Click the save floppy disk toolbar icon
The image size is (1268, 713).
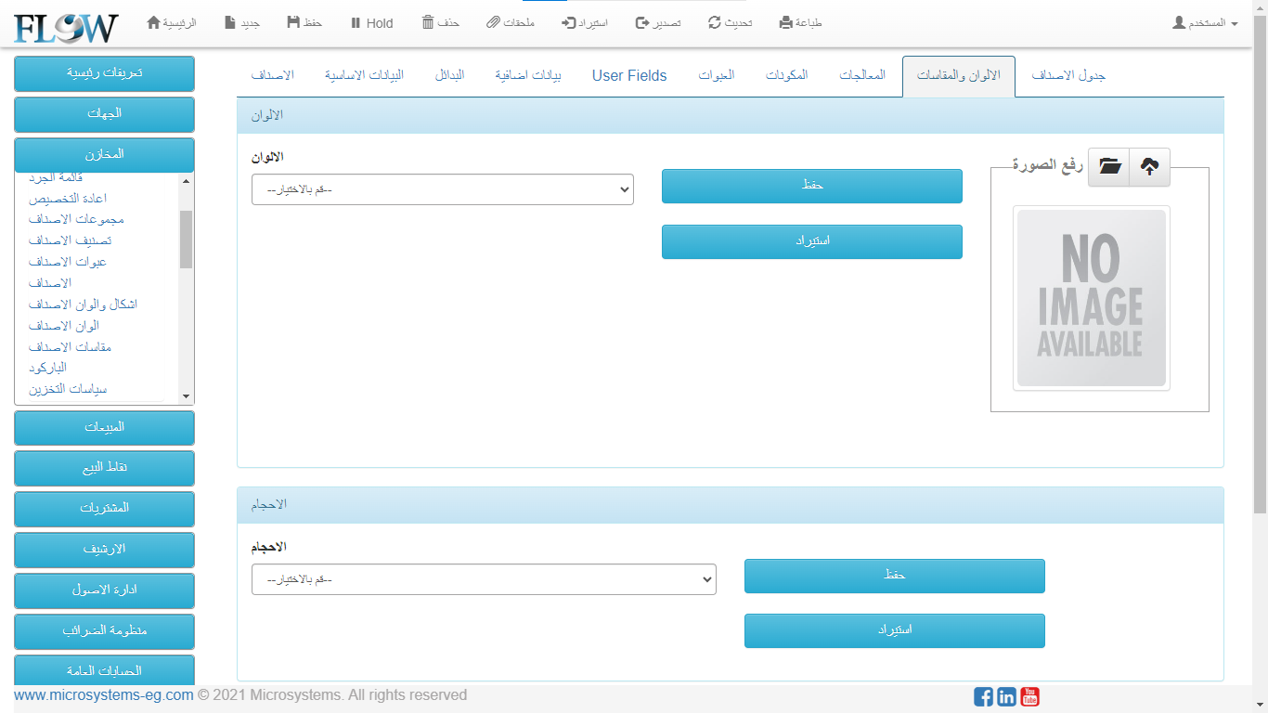point(293,22)
